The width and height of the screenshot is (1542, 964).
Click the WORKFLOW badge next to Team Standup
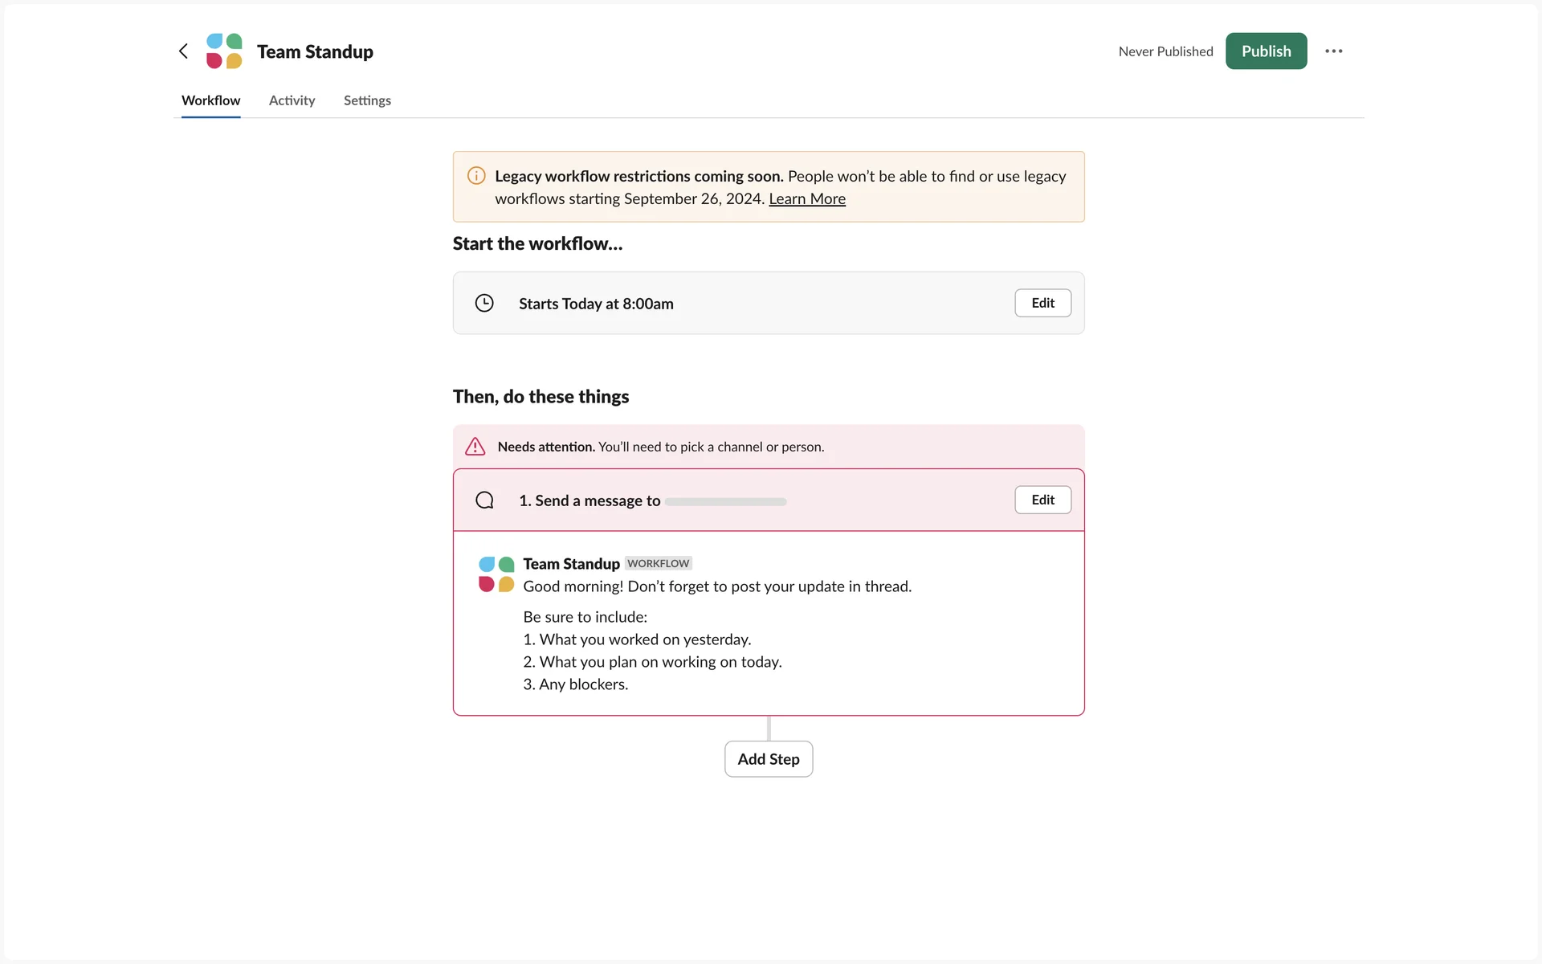(658, 563)
